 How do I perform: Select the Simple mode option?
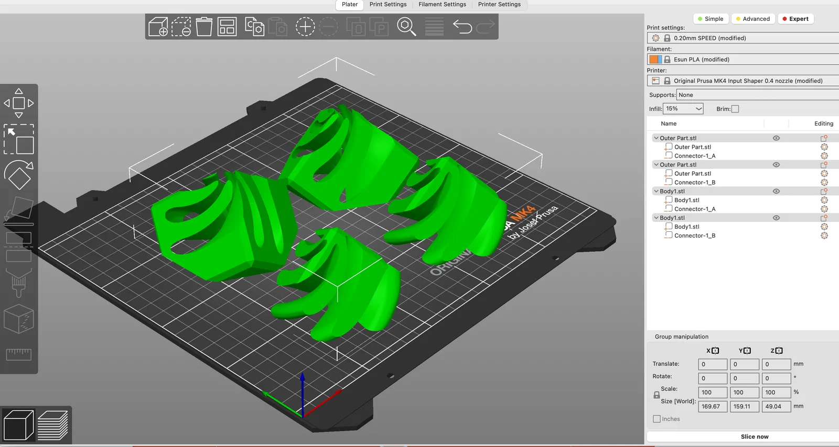click(x=711, y=19)
